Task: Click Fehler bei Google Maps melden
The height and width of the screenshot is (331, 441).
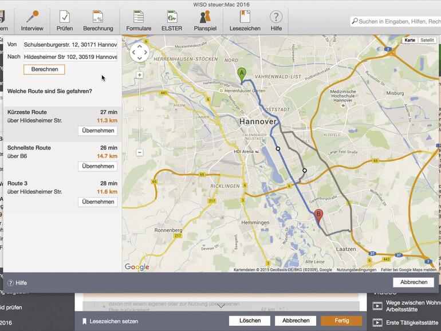Action: 409,270
